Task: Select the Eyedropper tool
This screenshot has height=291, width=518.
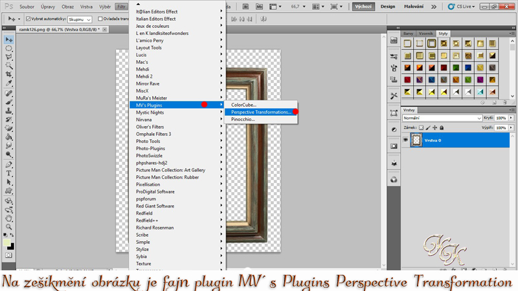Action: tap(8, 83)
